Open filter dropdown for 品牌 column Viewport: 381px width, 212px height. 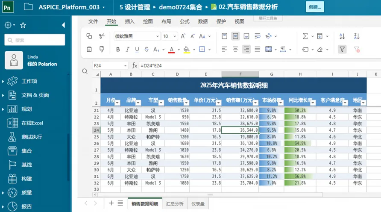(138, 103)
